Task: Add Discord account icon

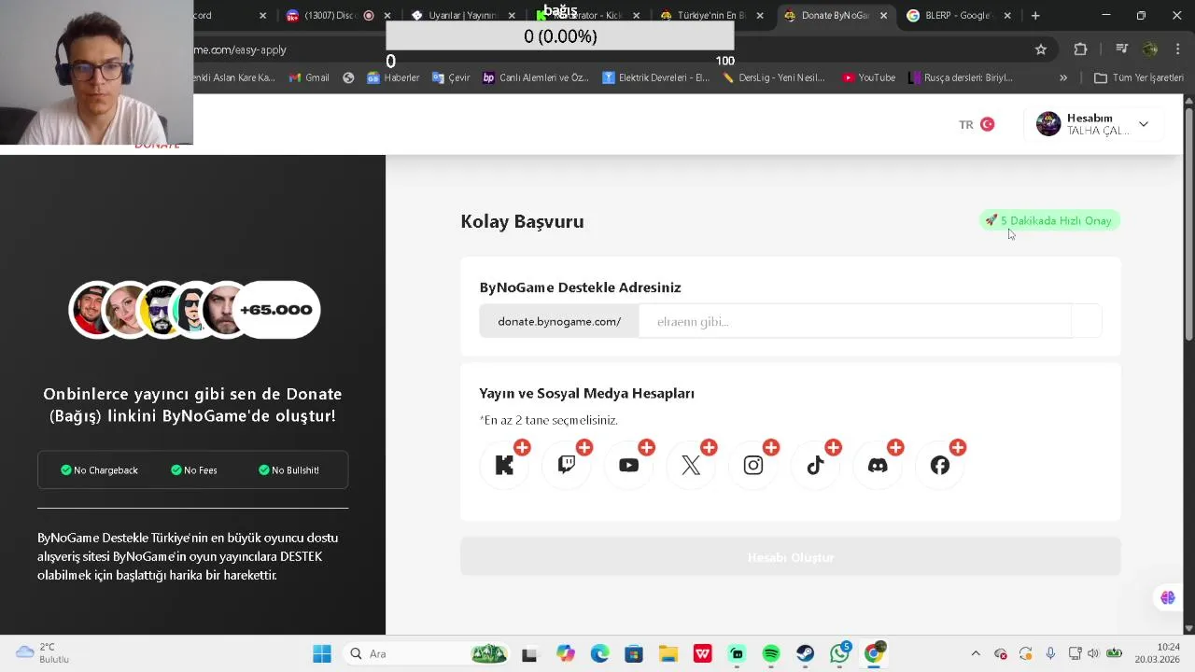Action: click(x=878, y=465)
